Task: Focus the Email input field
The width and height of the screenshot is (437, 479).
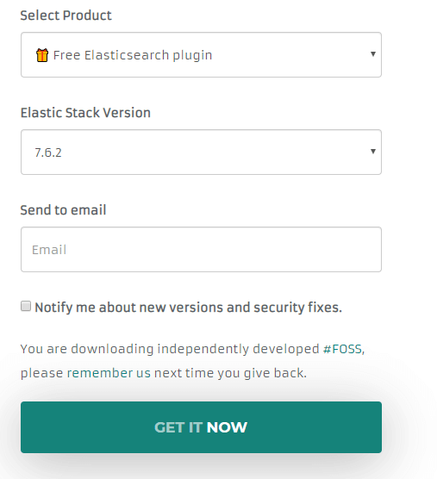Action: coord(201,249)
